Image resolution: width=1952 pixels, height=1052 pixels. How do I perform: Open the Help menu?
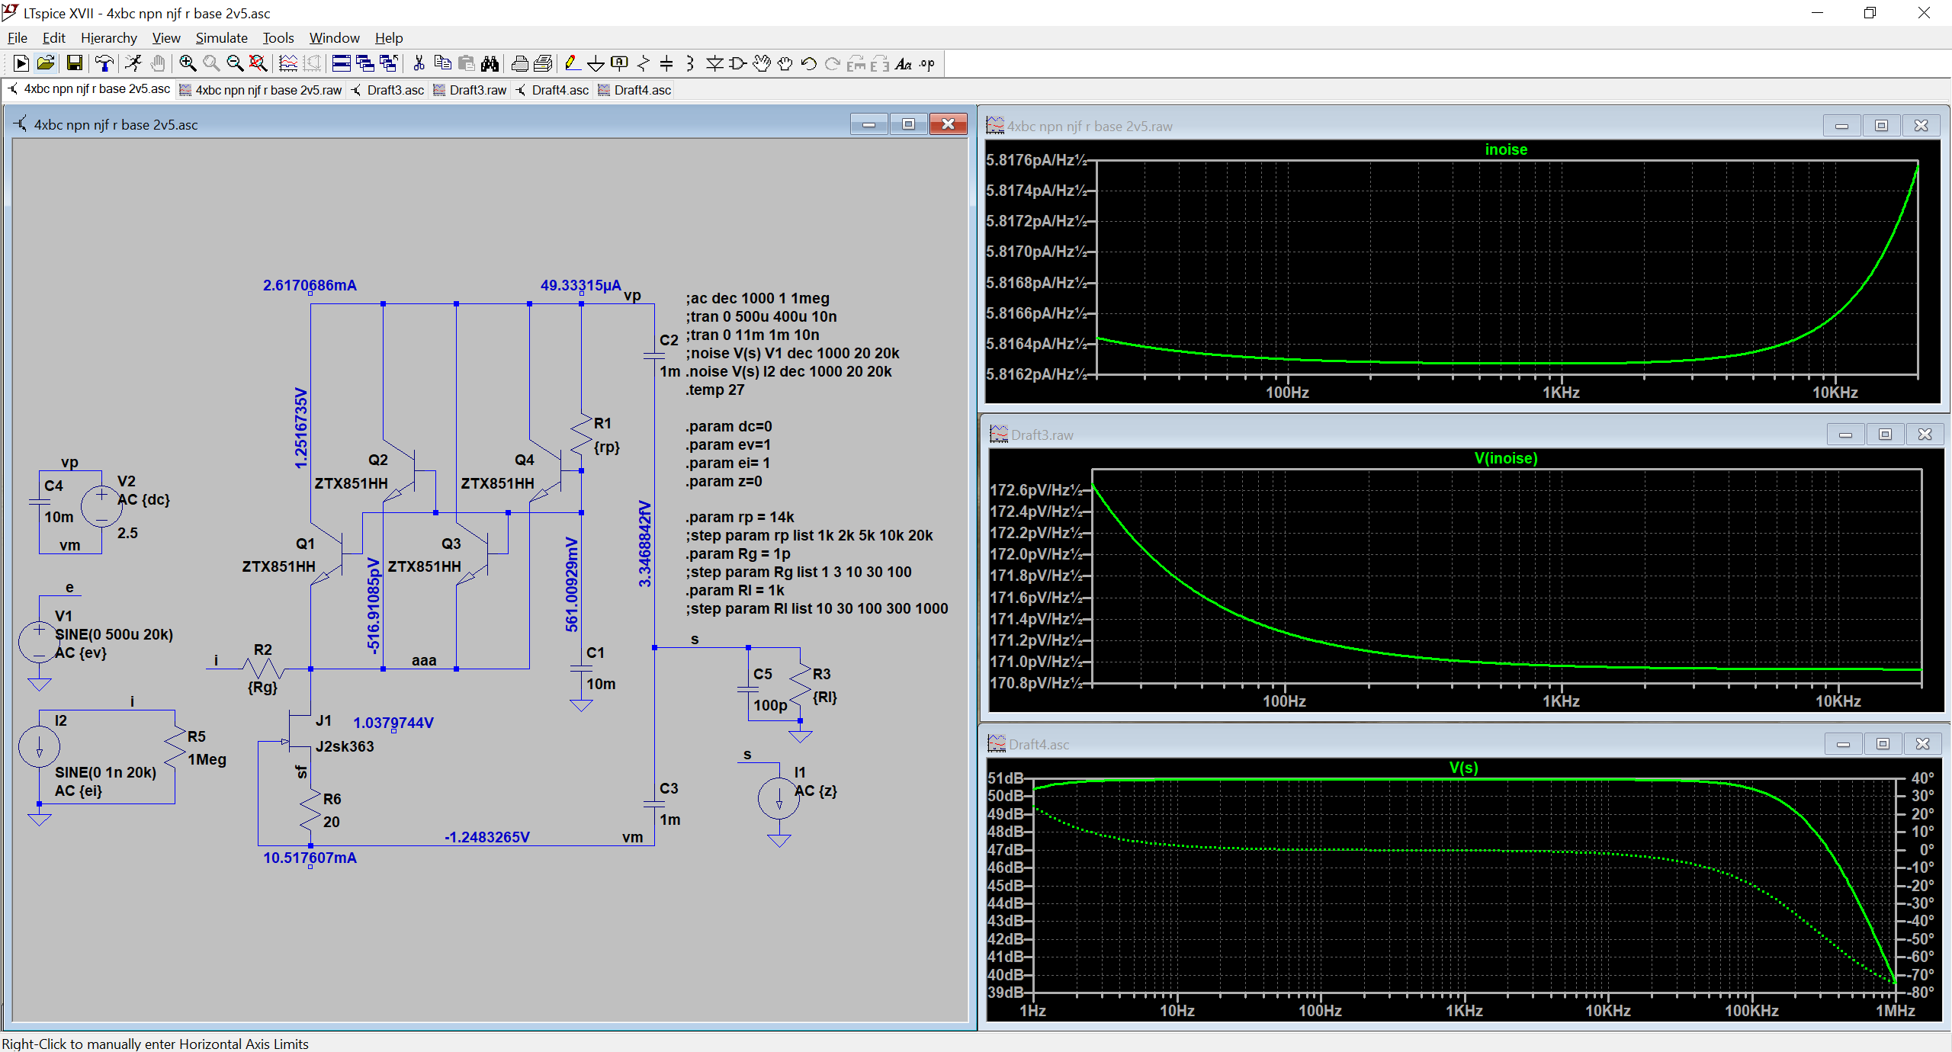coord(389,38)
